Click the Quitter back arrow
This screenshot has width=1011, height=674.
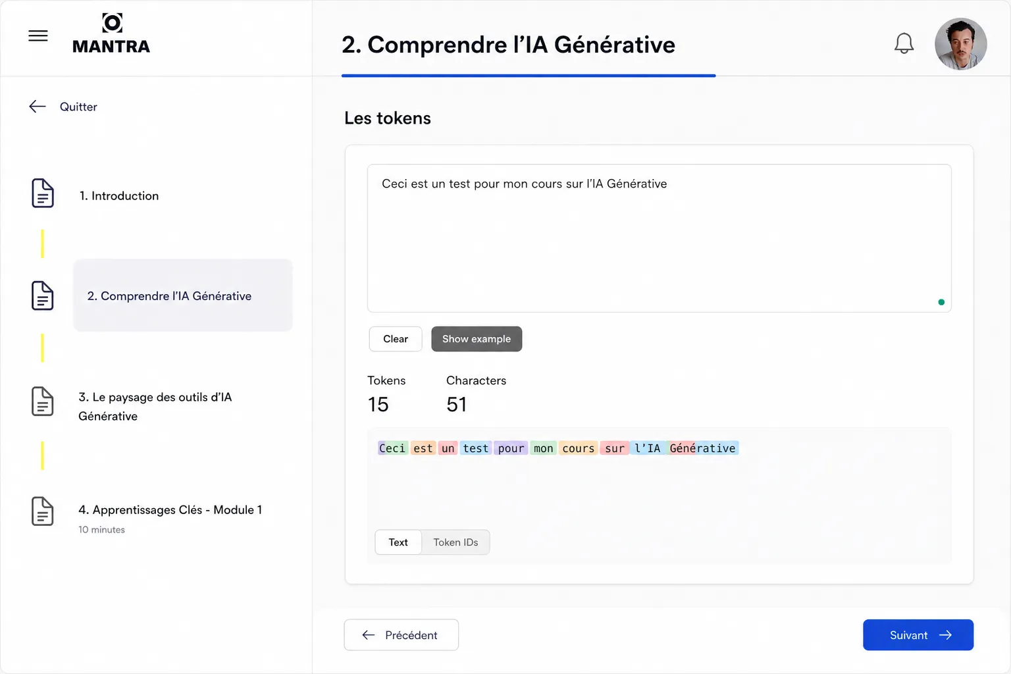pyautogui.click(x=38, y=107)
